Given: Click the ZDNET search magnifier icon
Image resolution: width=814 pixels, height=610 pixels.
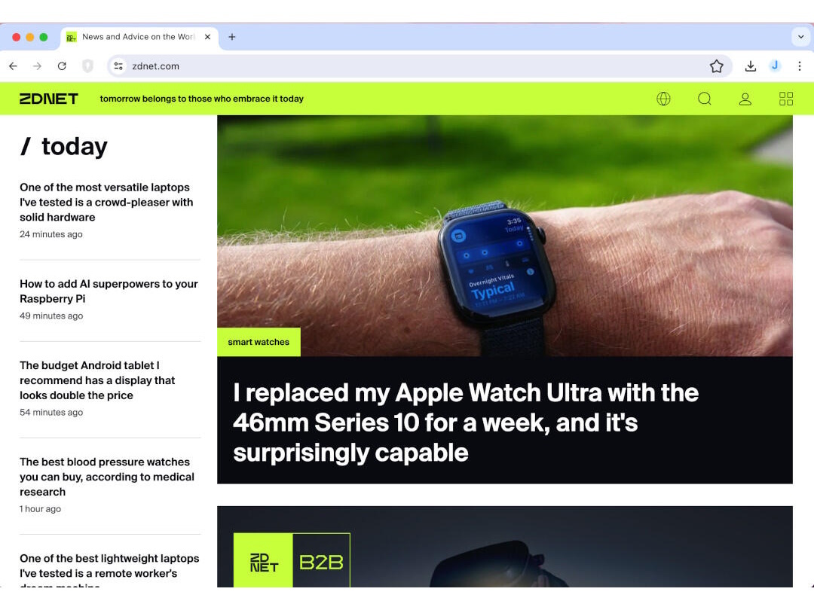Looking at the screenshot, I should (x=705, y=99).
